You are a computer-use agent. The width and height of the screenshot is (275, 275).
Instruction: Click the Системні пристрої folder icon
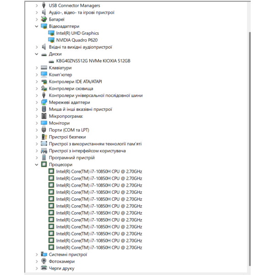(44, 254)
